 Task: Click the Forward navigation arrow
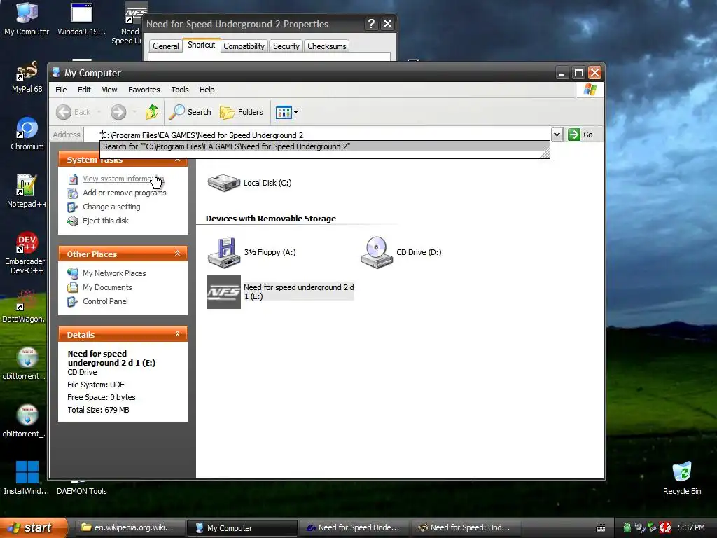click(x=118, y=112)
